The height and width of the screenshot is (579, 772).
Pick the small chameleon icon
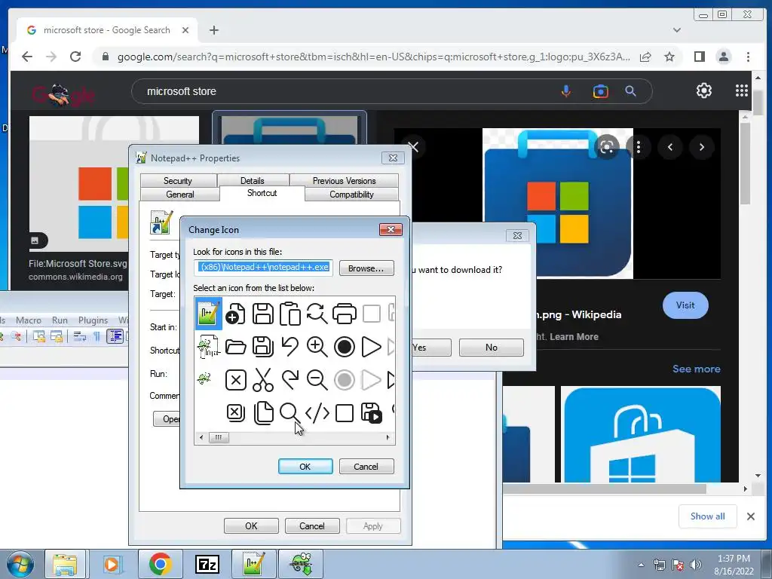[204, 378]
